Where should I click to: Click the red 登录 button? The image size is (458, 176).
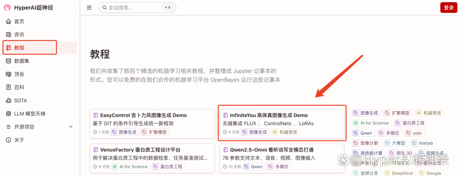pyautogui.click(x=449, y=8)
